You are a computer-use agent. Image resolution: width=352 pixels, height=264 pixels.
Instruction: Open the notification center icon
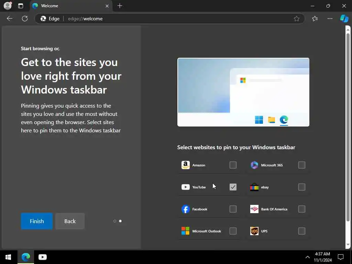tap(341, 257)
